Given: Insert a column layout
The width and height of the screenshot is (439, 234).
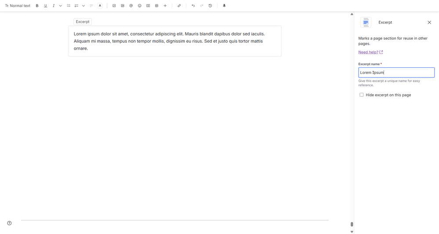Looking at the screenshot, I should tap(148, 6).
